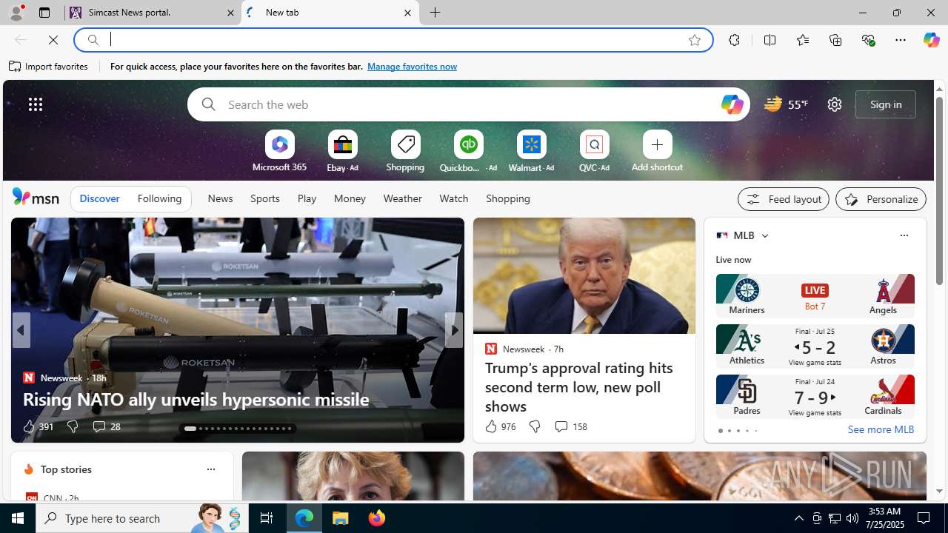Switch to the Discover tab
Image resolution: width=948 pixels, height=533 pixels.
[99, 198]
